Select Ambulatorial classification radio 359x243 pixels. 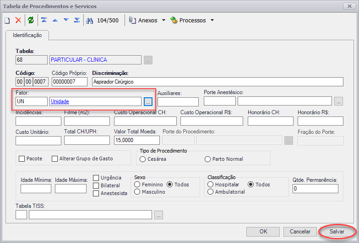(211, 192)
